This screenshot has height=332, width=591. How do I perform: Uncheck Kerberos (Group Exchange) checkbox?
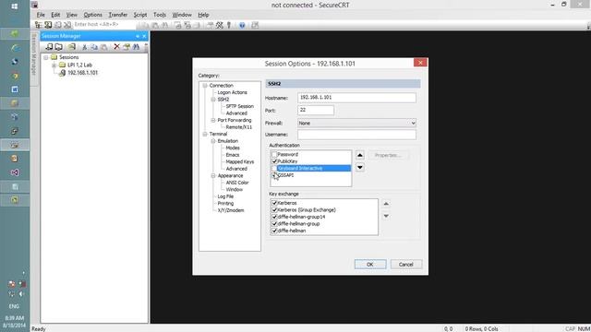[x=274, y=209]
